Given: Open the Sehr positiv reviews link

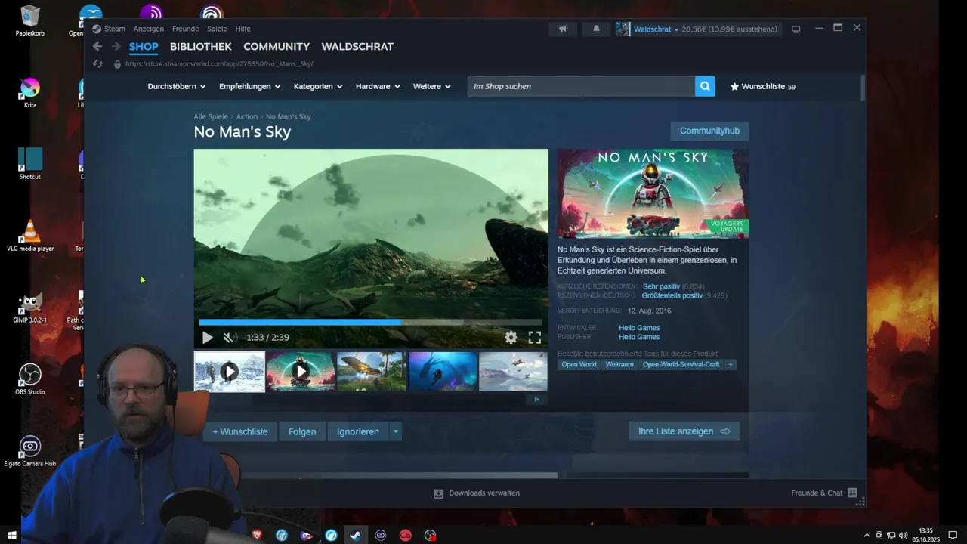Looking at the screenshot, I should click(x=661, y=286).
